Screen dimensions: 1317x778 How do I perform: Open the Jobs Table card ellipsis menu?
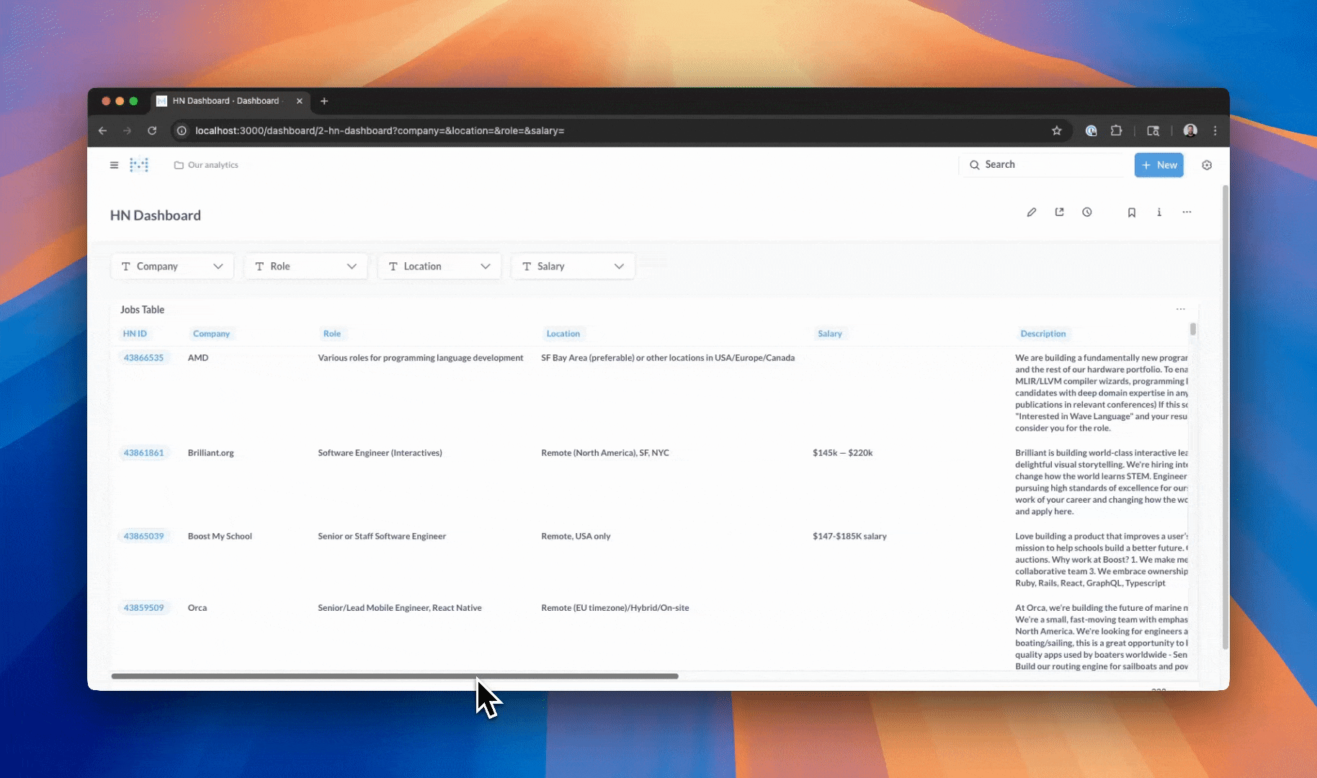point(1179,309)
